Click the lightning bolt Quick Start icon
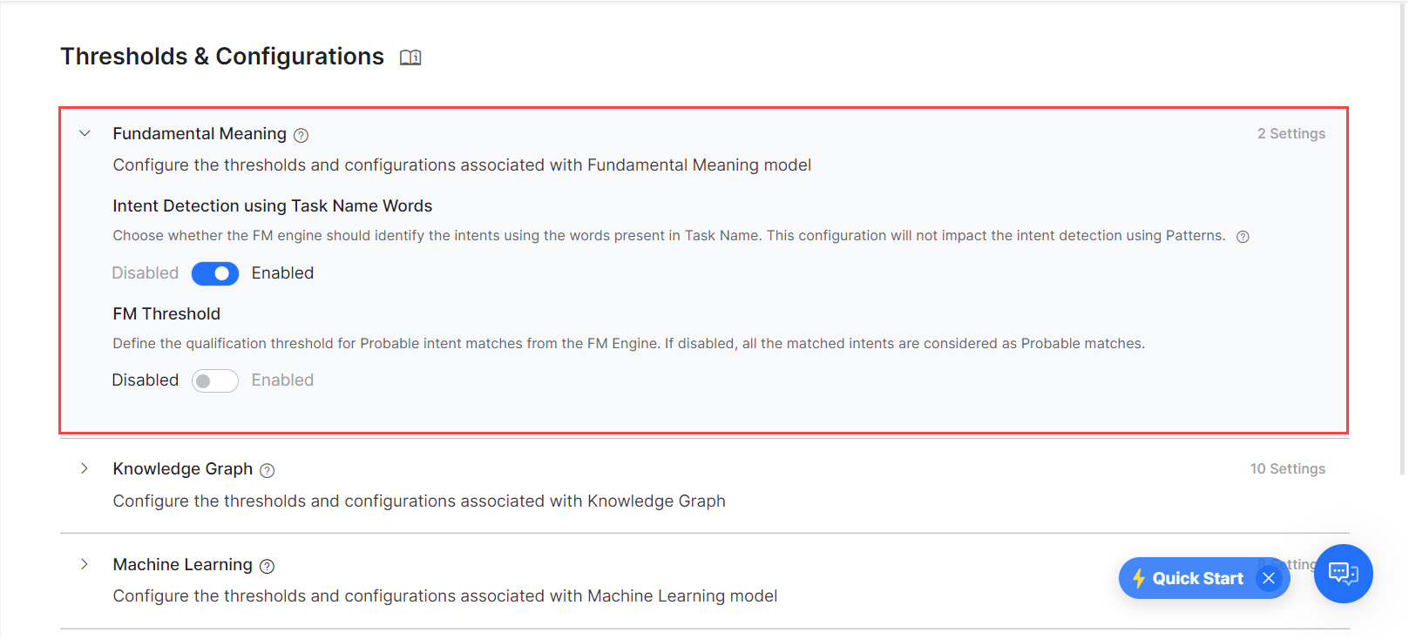Image resolution: width=1409 pixels, height=639 pixels. tap(1138, 578)
